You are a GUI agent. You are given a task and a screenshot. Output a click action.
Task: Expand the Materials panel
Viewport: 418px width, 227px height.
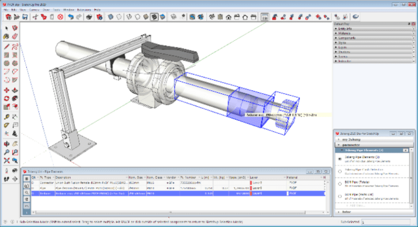374,33
